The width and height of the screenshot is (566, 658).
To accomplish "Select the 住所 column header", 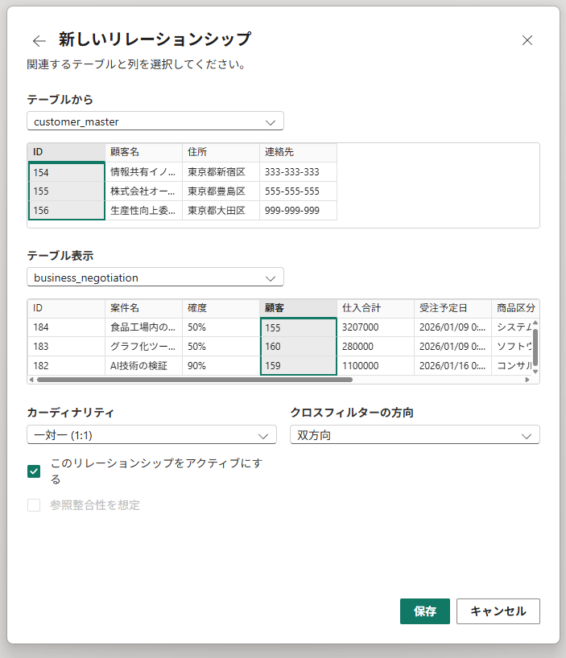I will (221, 152).
